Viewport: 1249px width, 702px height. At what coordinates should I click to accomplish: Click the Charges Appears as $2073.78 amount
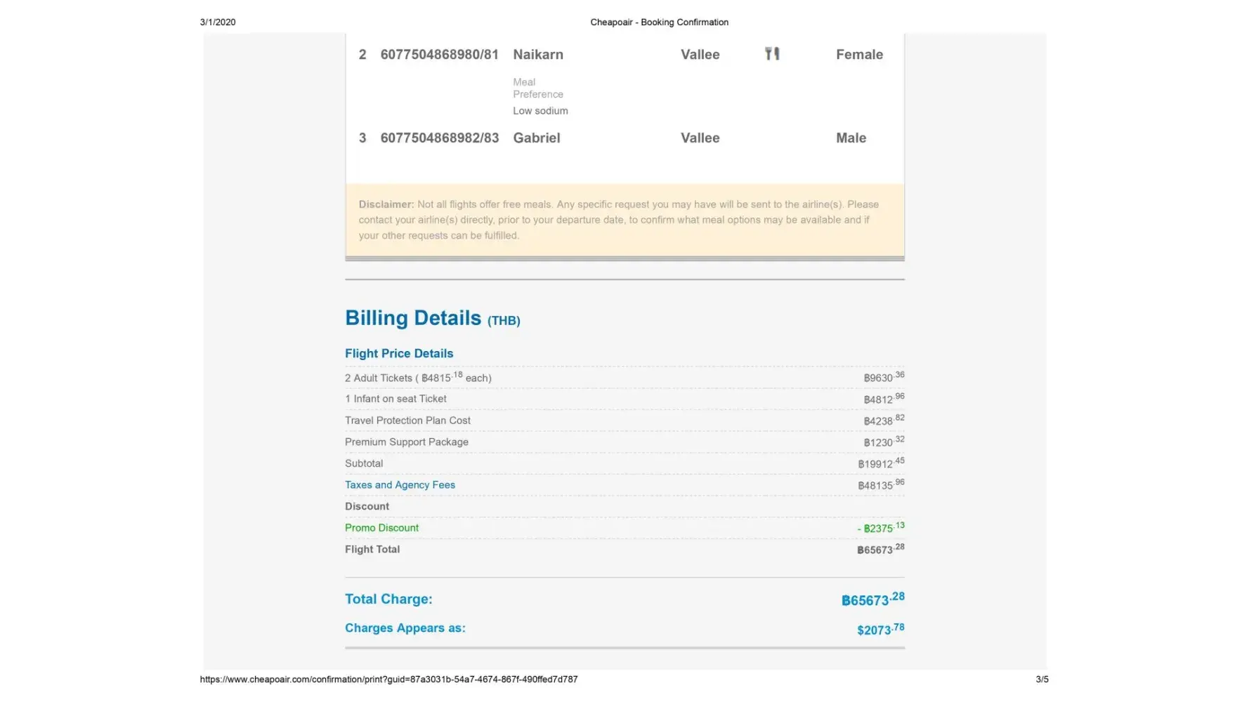click(880, 629)
